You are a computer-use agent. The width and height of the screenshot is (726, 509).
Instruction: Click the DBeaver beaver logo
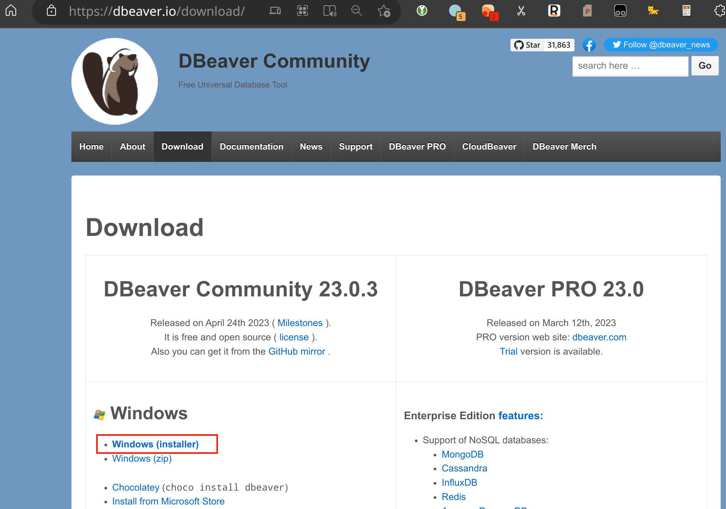coord(115,81)
